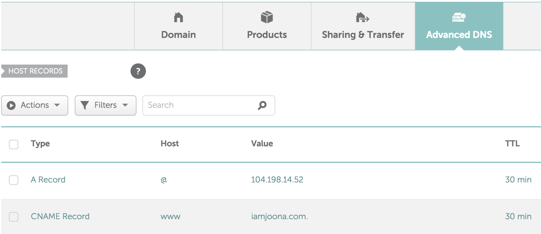Image resolution: width=541 pixels, height=234 pixels.
Task: Click the A Record 30 min TTL
Action: click(518, 179)
